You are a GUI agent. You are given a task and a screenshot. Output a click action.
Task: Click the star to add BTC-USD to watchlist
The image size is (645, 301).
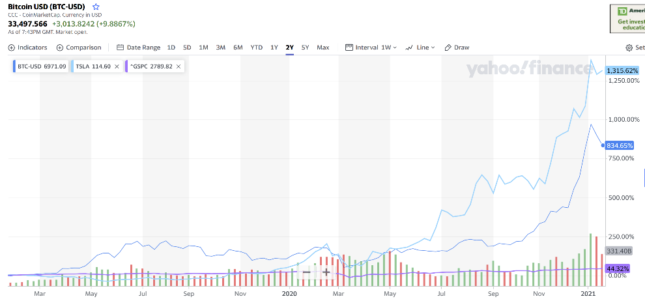tap(96, 7)
